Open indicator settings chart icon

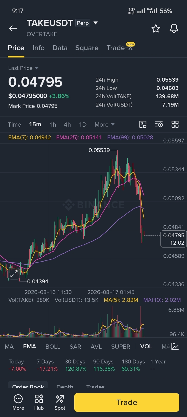[x=175, y=346]
